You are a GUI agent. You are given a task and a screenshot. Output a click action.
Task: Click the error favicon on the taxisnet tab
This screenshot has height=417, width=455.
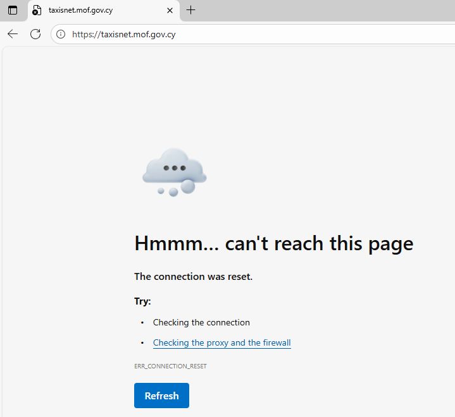[37, 10]
